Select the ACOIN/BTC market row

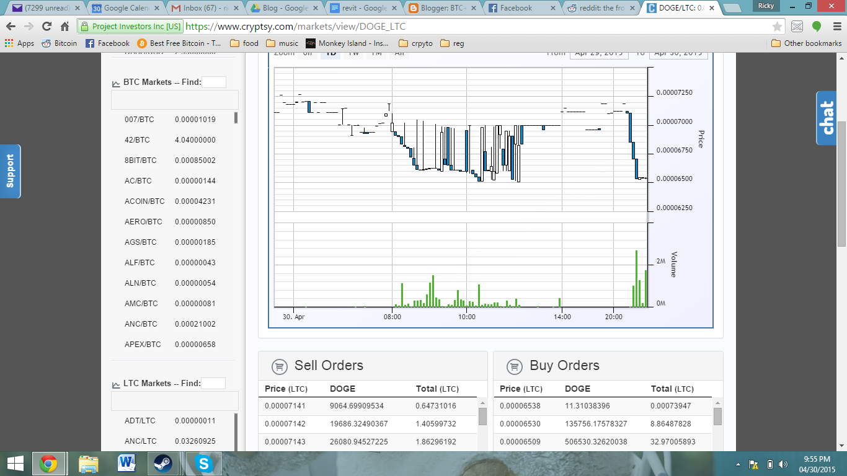172,201
